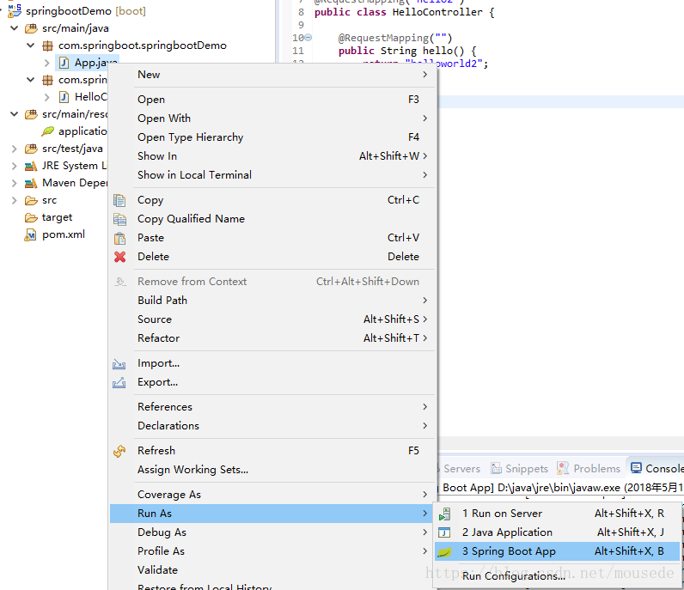The width and height of the screenshot is (684, 590).
Task: Switch to the Snippets tab
Action: pyautogui.click(x=526, y=469)
